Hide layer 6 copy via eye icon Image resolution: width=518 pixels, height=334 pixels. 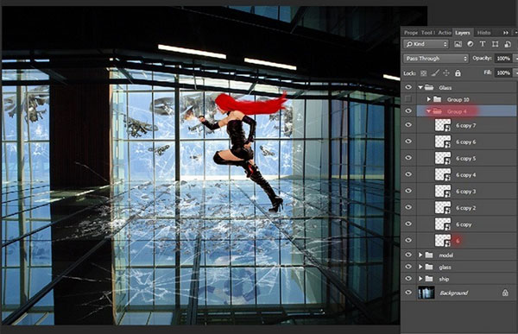click(408, 224)
